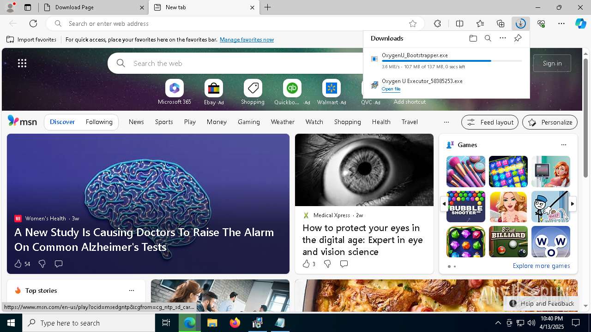Open Browser essentials heart icon
This screenshot has height=332, width=591.
point(541,24)
